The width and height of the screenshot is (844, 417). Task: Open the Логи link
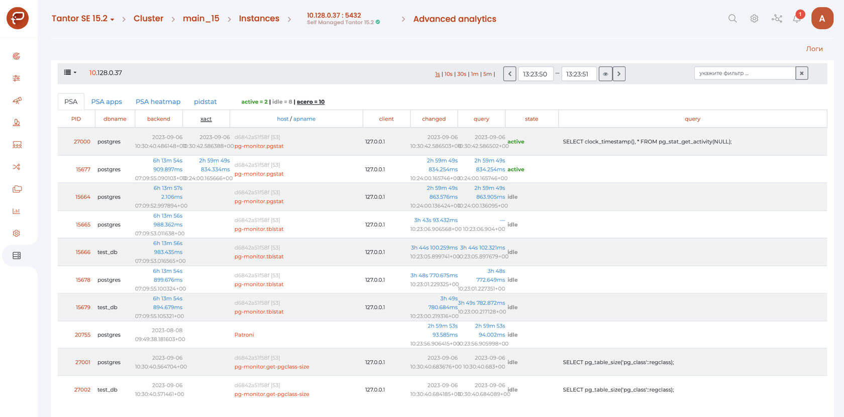coord(814,49)
